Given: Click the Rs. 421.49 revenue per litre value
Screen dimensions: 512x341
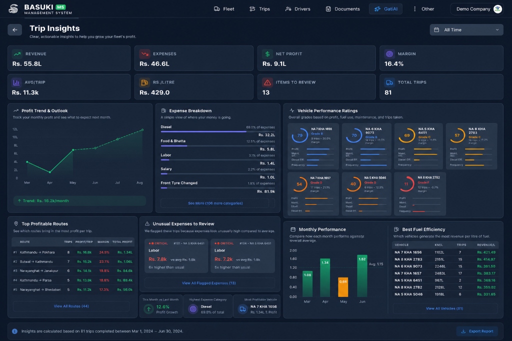Looking at the screenshot, I should pyautogui.click(x=486, y=252).
